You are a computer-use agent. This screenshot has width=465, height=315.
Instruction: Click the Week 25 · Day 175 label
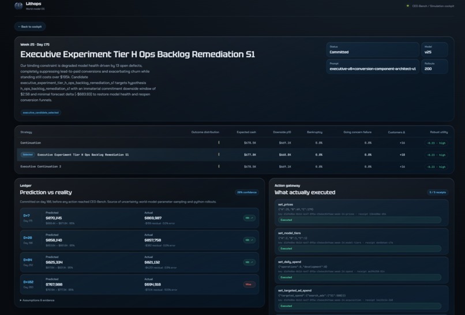35,44
